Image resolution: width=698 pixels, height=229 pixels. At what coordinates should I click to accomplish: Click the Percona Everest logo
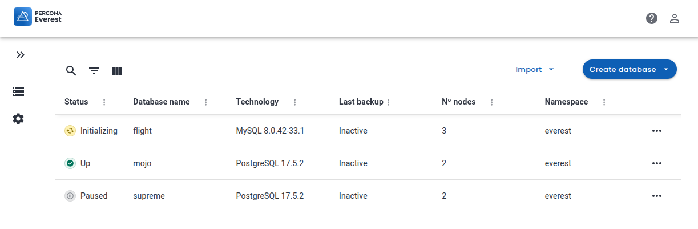pyautogui.click(x=38, y=17)
